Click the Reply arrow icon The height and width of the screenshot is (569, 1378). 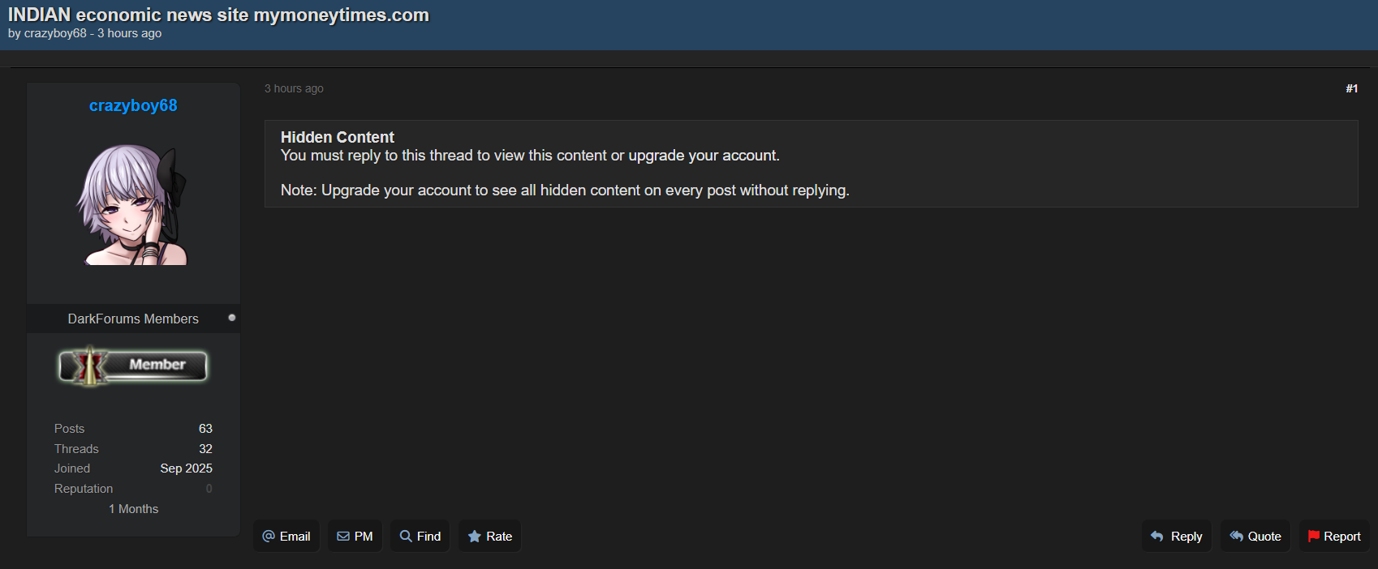(x=1157, y=537)
